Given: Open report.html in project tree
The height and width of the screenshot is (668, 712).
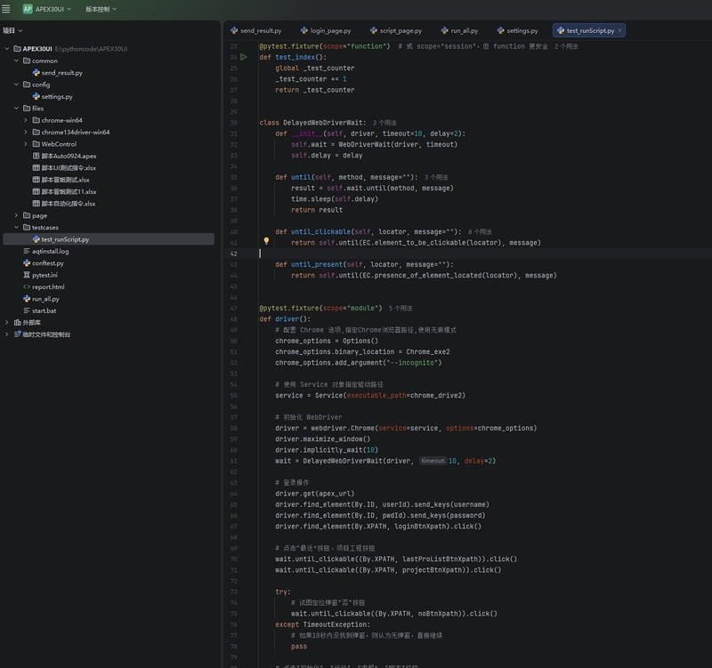Looking at the screenshot, I should tap(47, 287).
